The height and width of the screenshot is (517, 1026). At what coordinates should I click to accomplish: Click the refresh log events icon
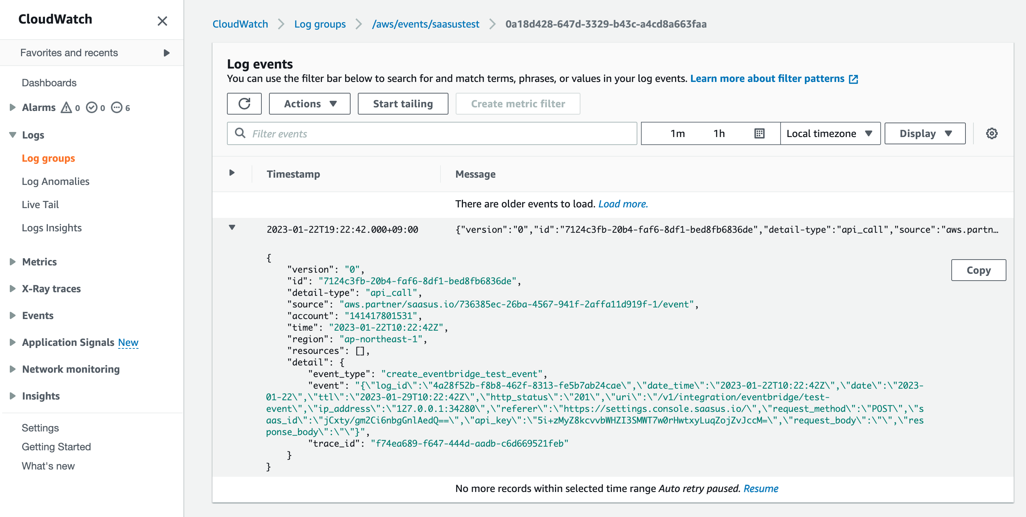tap(244, 104)
